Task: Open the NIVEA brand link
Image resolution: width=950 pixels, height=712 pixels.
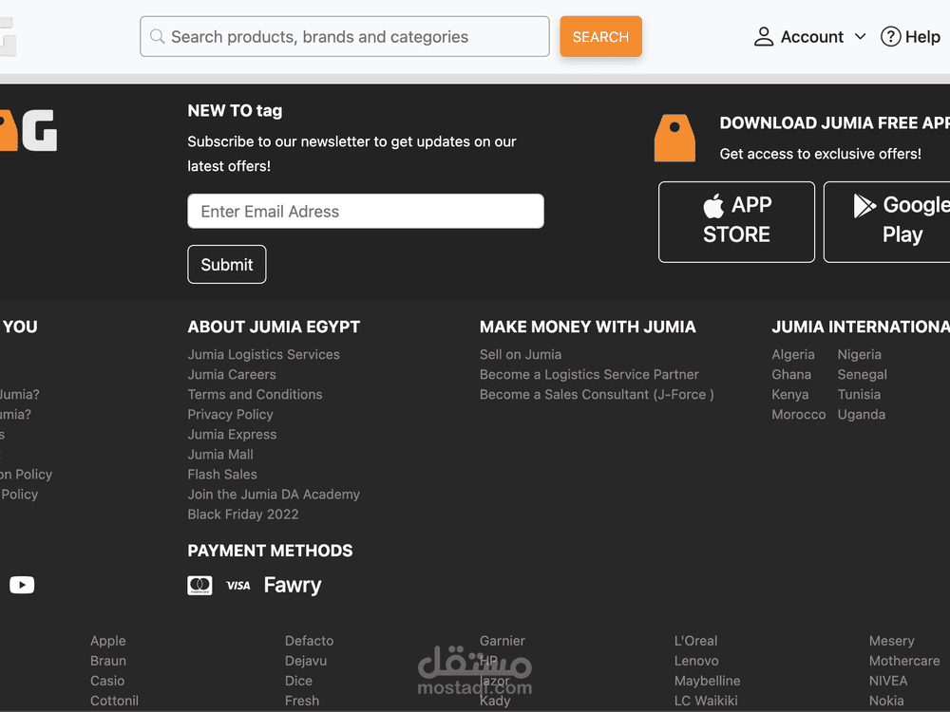Action: click(888, 681)
